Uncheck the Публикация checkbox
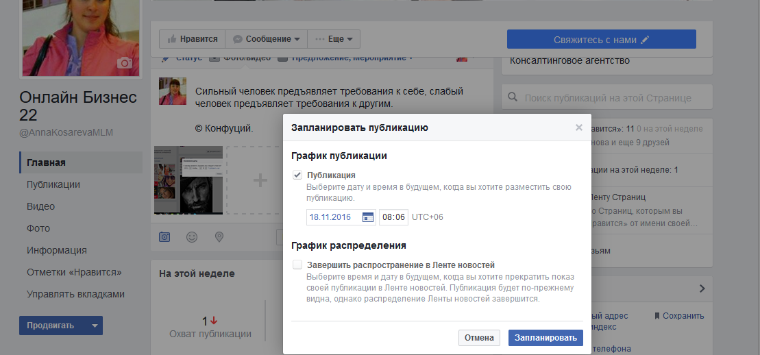This screenshot has height=355, width=760. pyautogui.click(x=297, y=175)
